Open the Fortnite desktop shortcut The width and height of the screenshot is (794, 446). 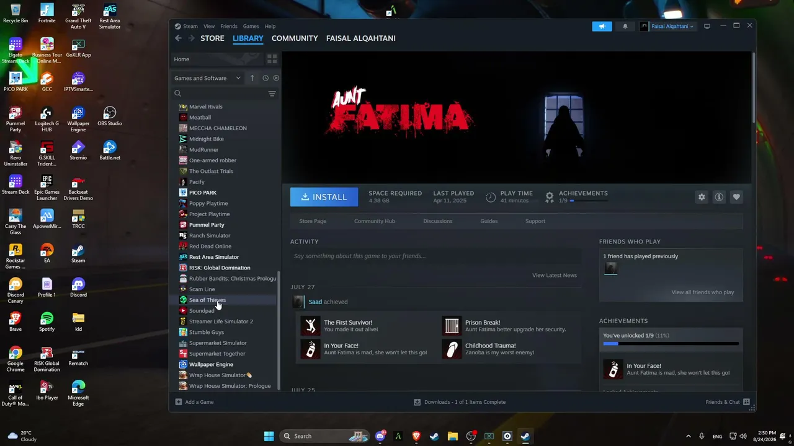47,14
